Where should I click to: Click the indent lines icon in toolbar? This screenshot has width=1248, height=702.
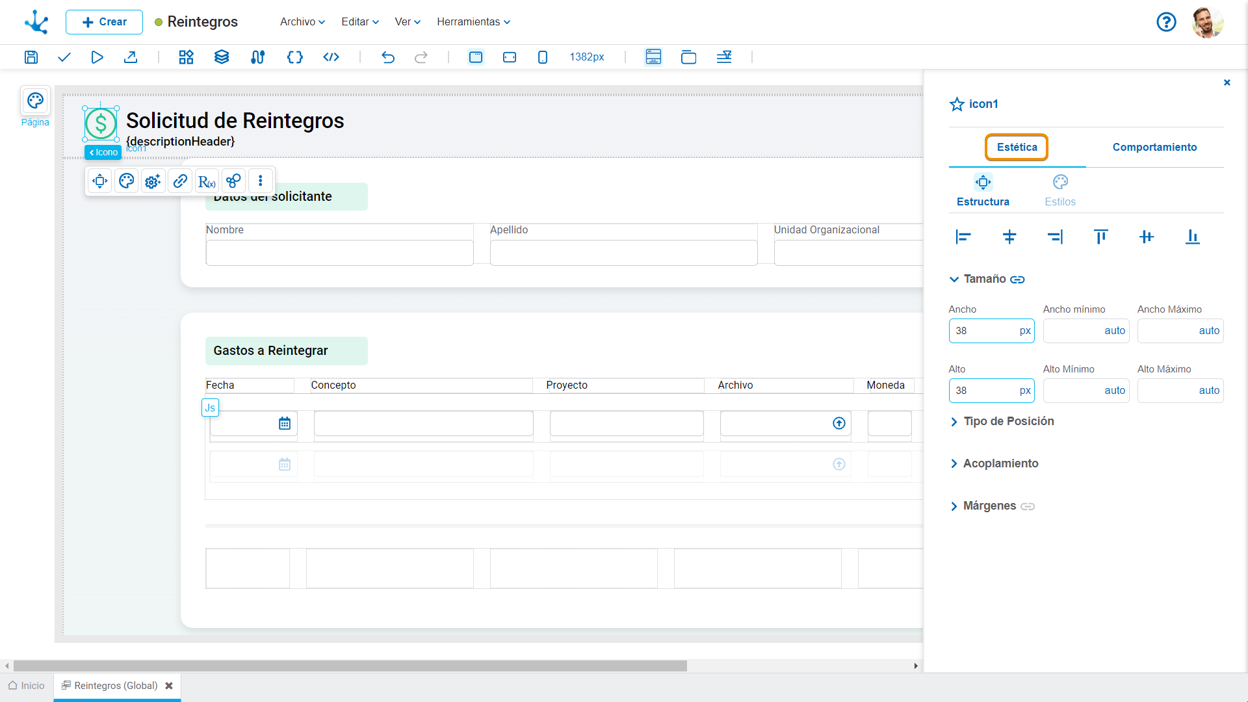tap(724, 57)
